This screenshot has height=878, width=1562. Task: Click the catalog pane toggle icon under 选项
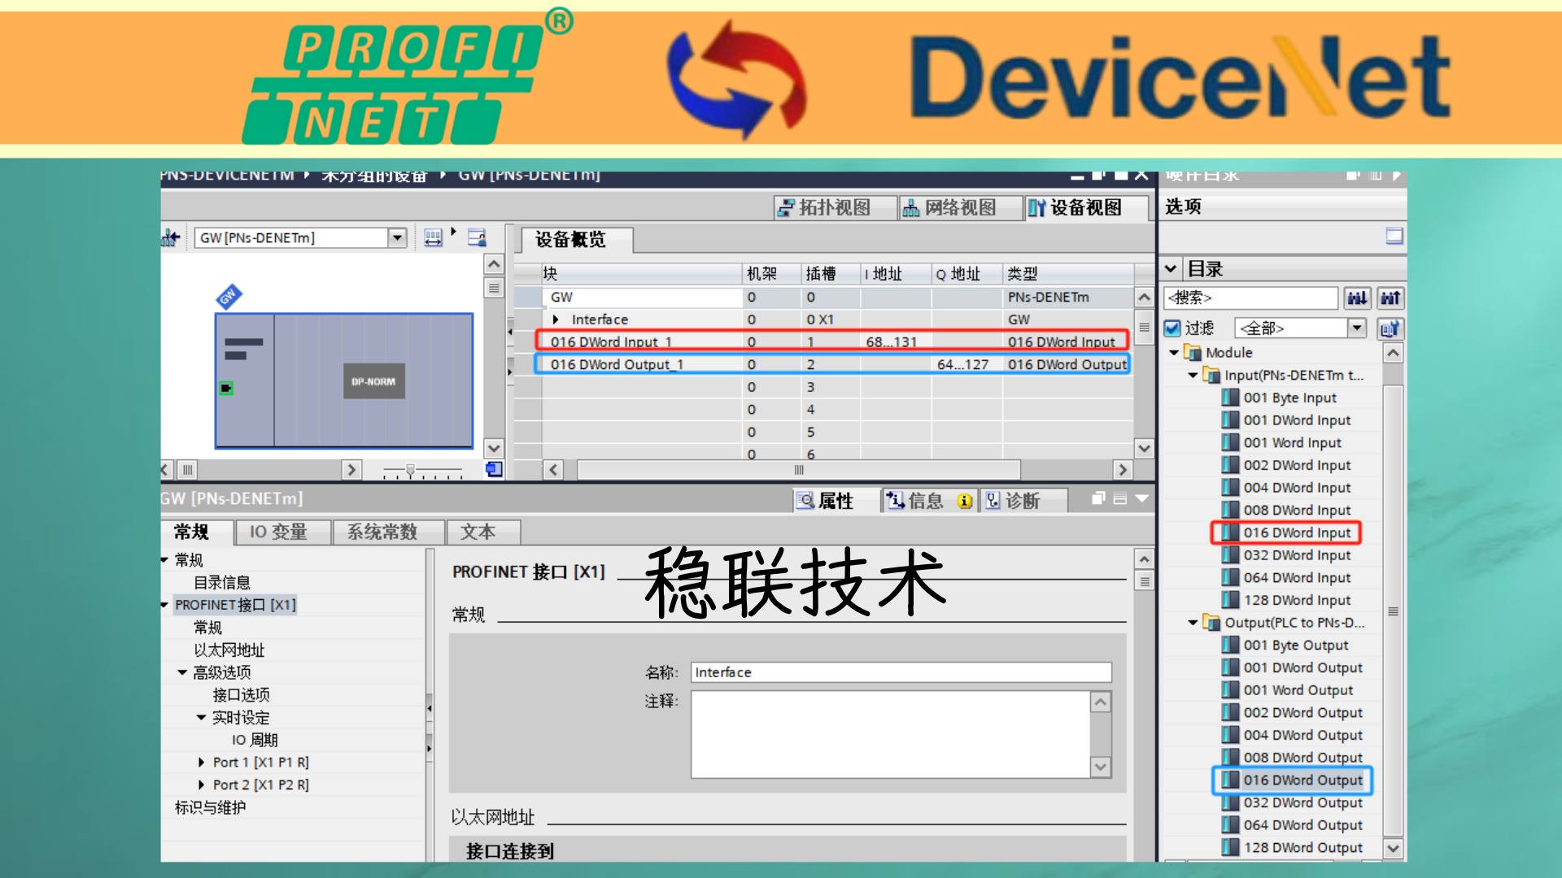(1394, 236)
